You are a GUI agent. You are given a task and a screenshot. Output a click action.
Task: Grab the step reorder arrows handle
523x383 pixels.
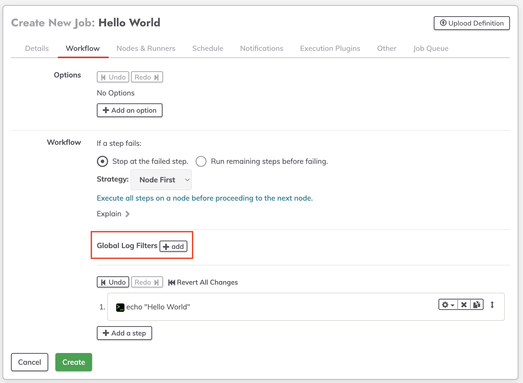492,305
